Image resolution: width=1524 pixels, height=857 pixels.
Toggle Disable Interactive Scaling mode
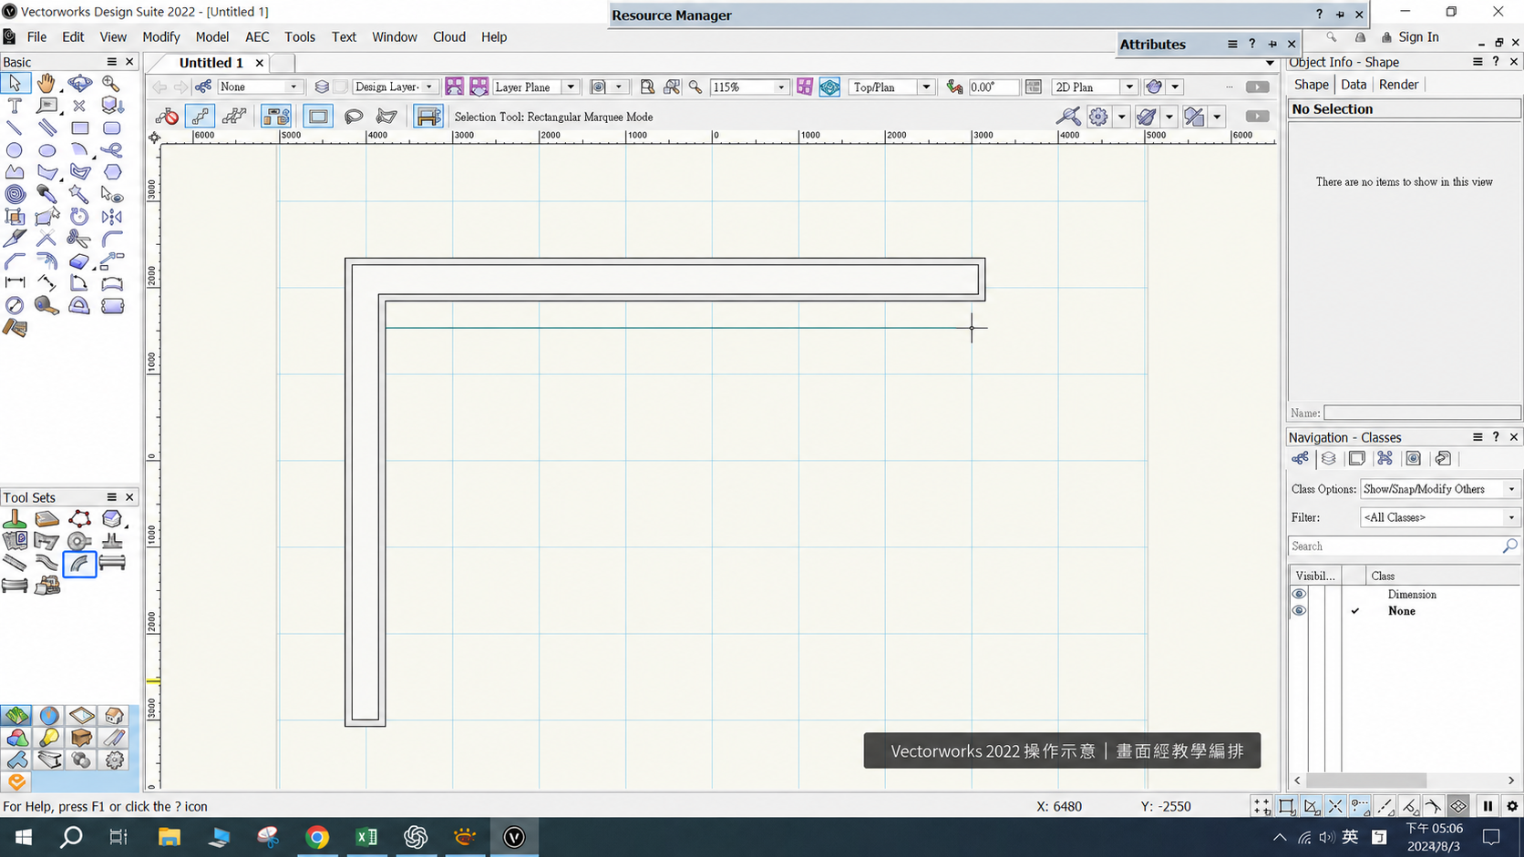167,117
